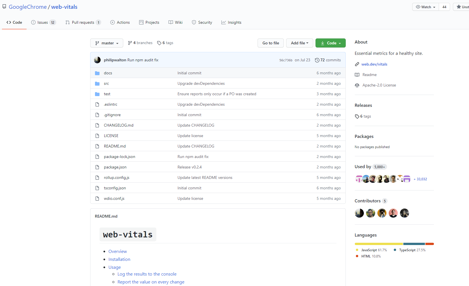This screenshot has height=286, width=469.
Task: Click the repository icon beside GoogleChrome
Action: (x=4, y=7)
